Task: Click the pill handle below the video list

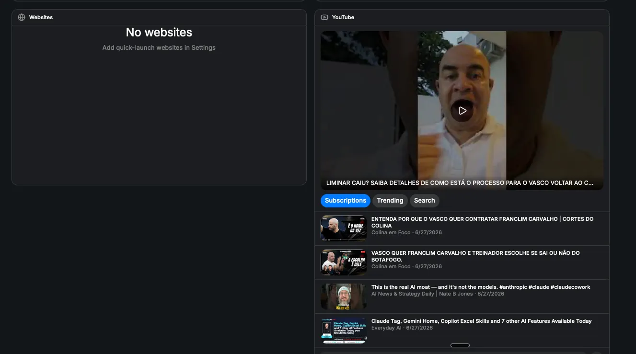Action: pos(460,345)
